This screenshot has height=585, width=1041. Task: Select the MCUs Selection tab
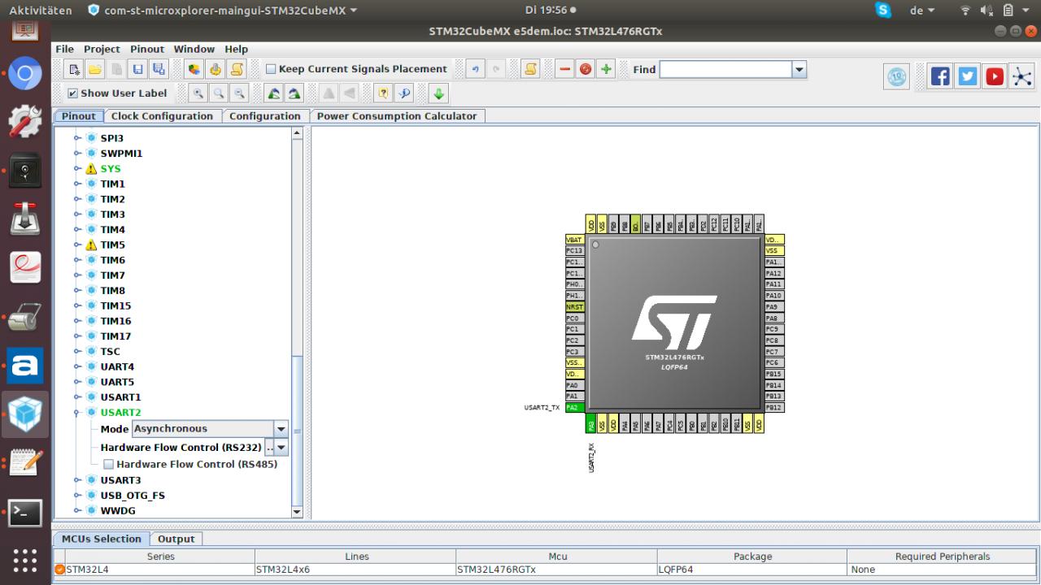pyautogui.click(x=102, y=539)
